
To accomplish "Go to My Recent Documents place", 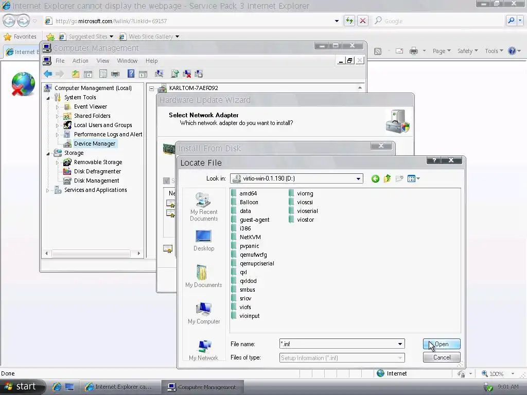I will [204, 207].
